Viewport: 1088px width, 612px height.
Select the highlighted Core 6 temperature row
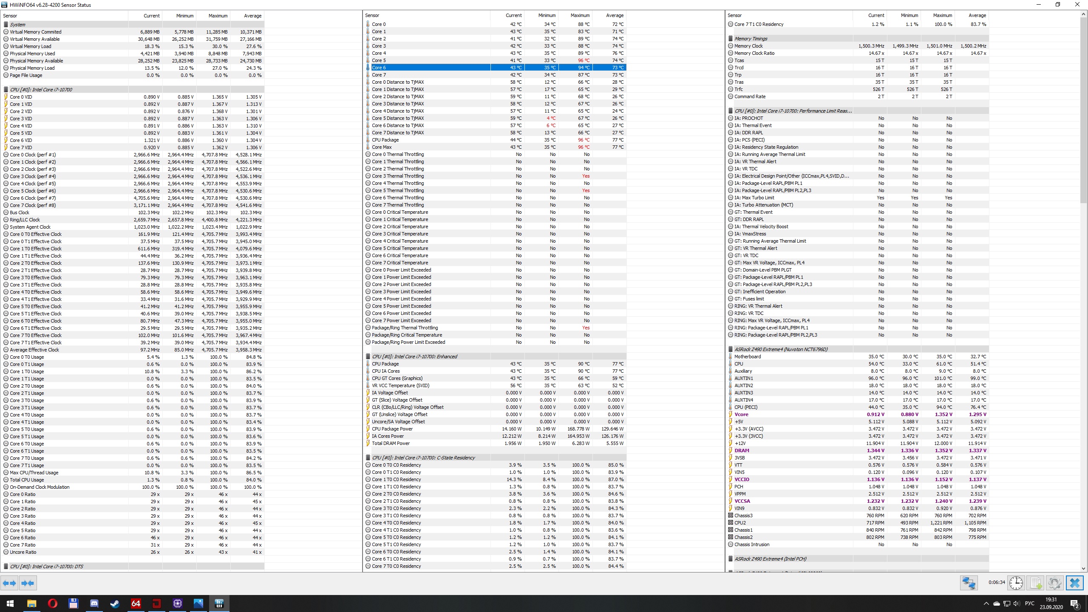(x=425, y=68)
